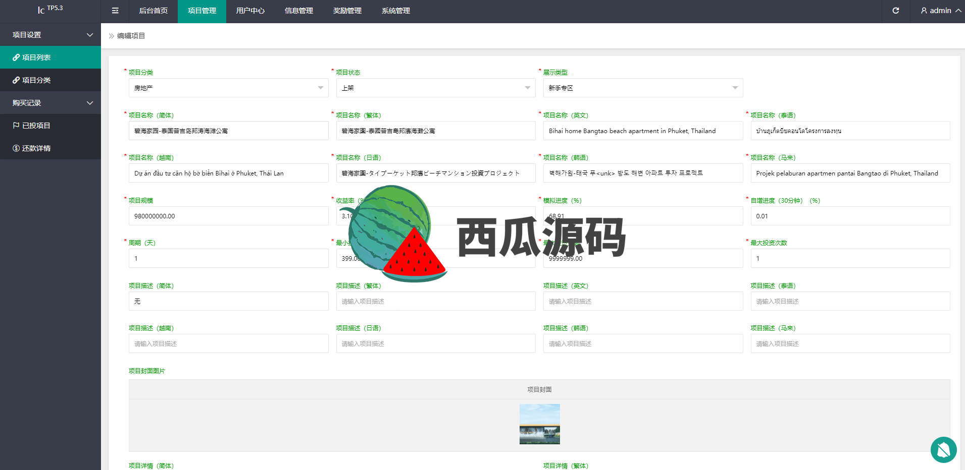The image size is (965, 470).
Task: Click the 项目描述（简体）field containing 无
Action: click(x=229, y=301)
